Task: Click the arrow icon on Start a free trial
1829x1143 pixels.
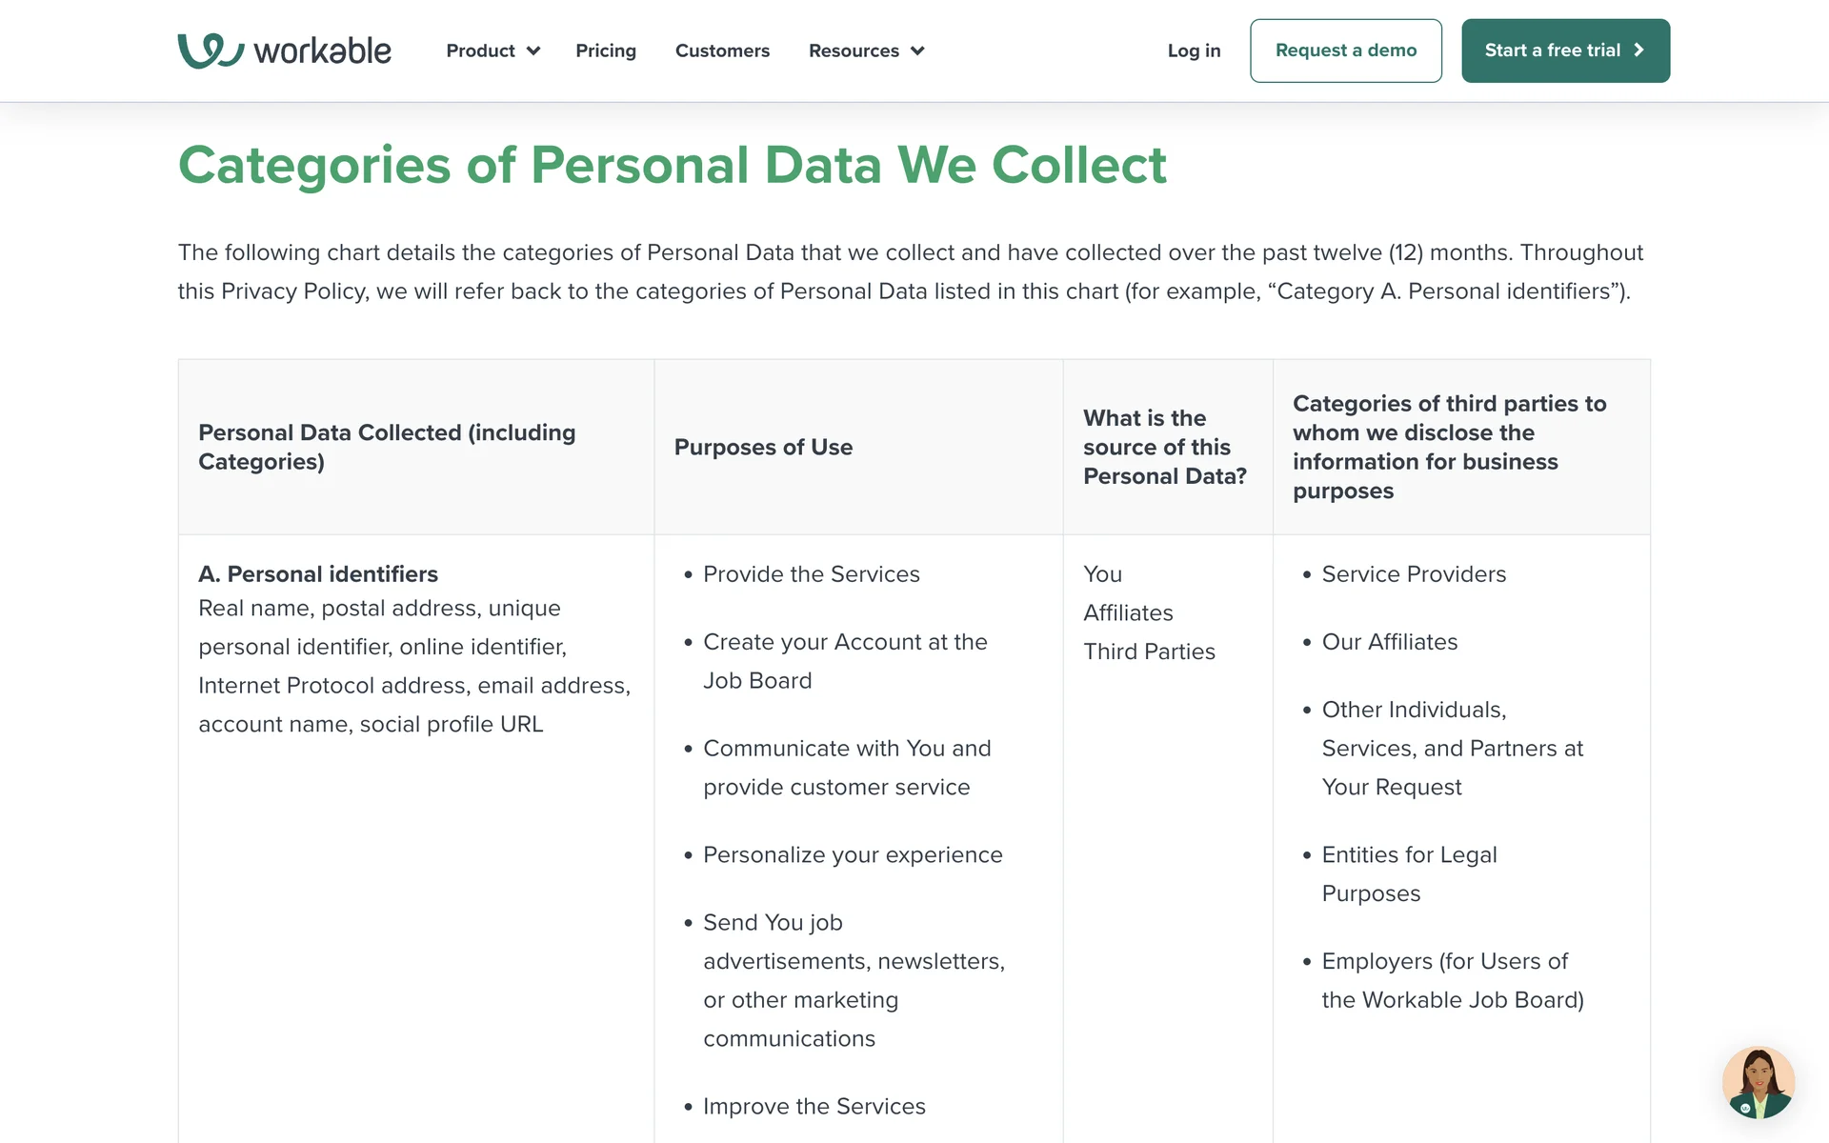Action: (x=1638, y=50)
